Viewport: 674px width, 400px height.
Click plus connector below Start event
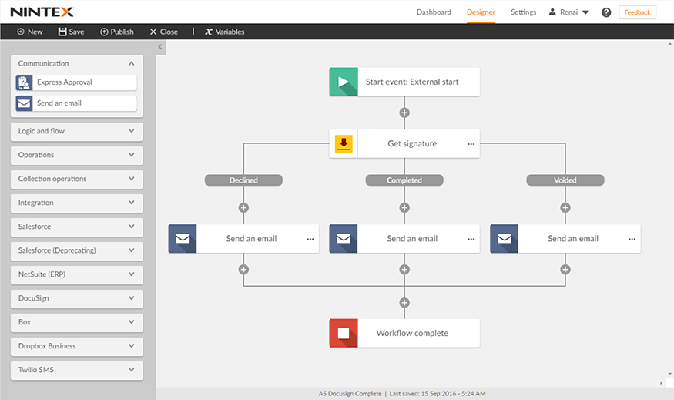404,113
